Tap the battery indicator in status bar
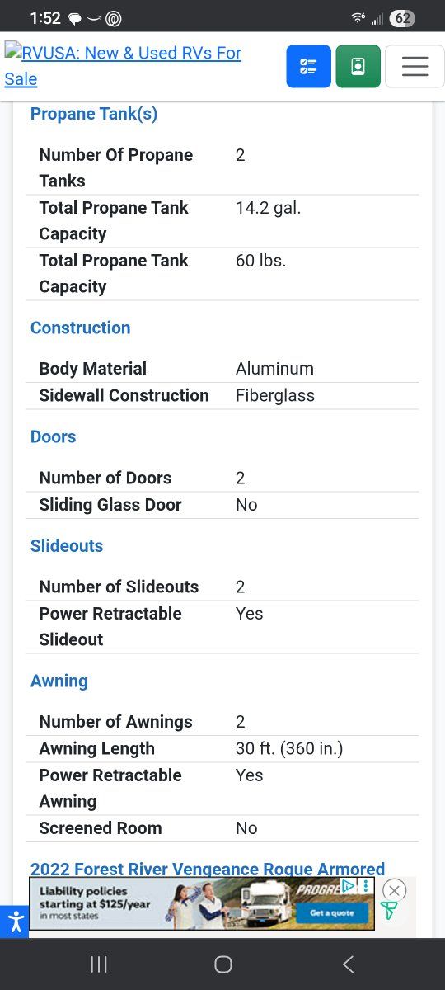The height and width of the screenshot is (990, 445). tap(402, 18)
